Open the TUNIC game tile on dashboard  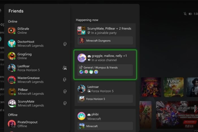coord(174,87)
